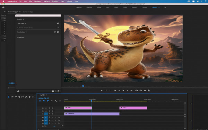Screen dimensions: 208x130
Task: Step forward one frame
Action: click(x=127, y=91)
